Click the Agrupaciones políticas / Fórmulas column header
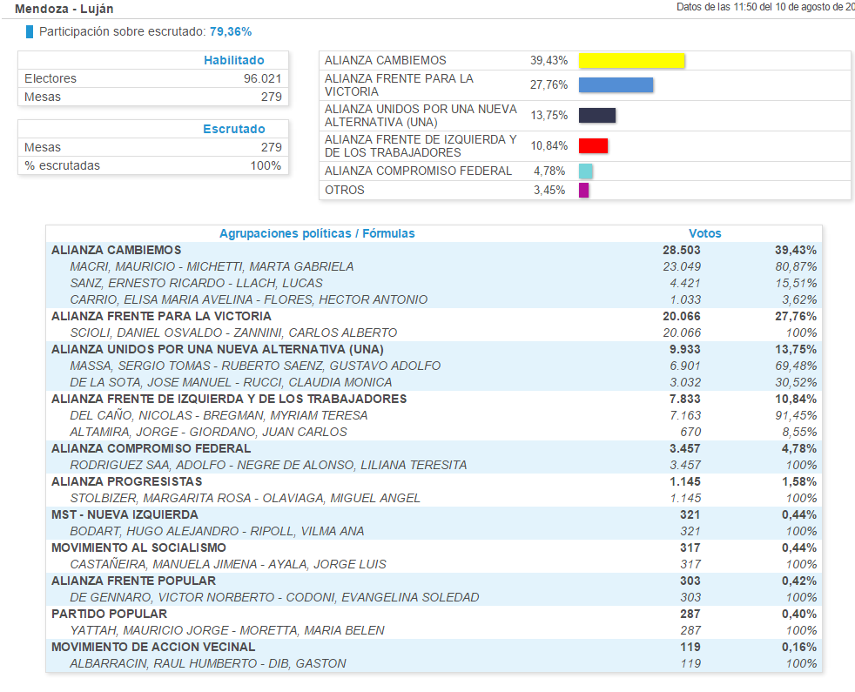This screenshot has height=692, width=855. [317, 233]
